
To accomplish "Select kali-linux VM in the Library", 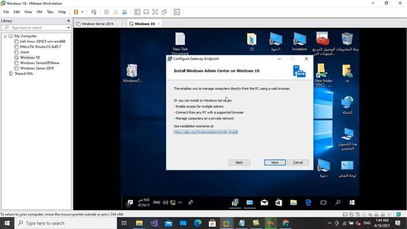I will (x=43, y=41).
